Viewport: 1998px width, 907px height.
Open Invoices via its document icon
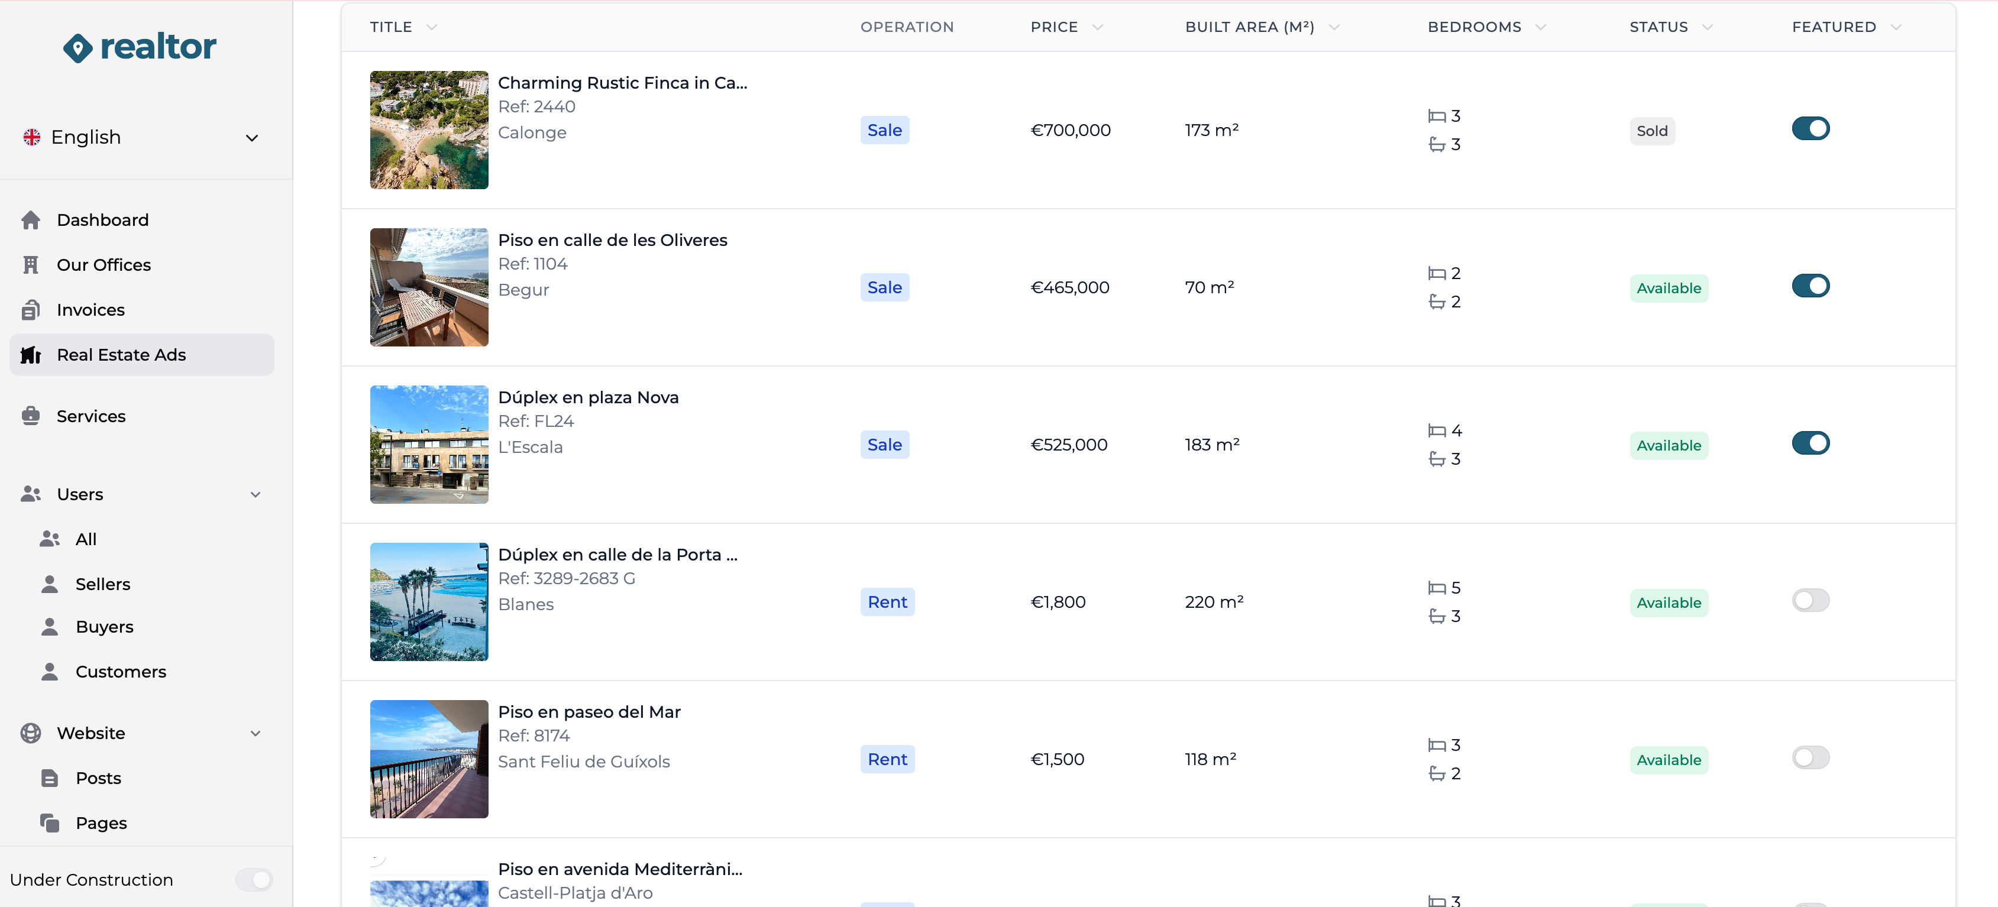pos(31,309)
